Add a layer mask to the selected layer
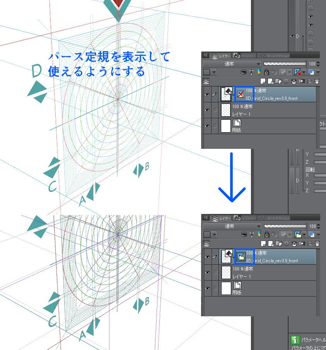 pyautogui.click(x=302, y=81)
